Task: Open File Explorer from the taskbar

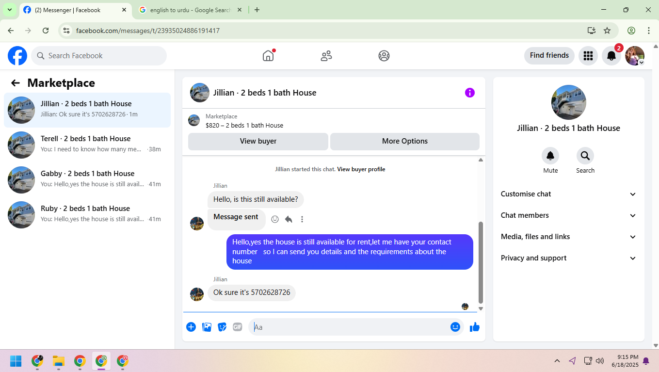Action: [59, 361]
